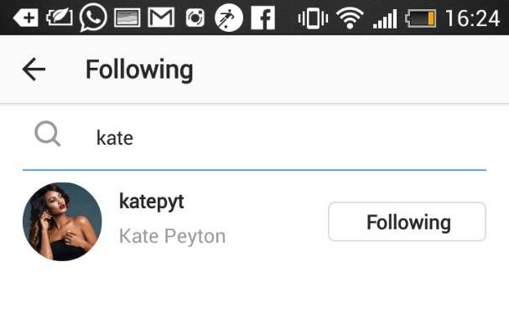
Task: Tap the soccer player notification icon
Action: point(229,18)
